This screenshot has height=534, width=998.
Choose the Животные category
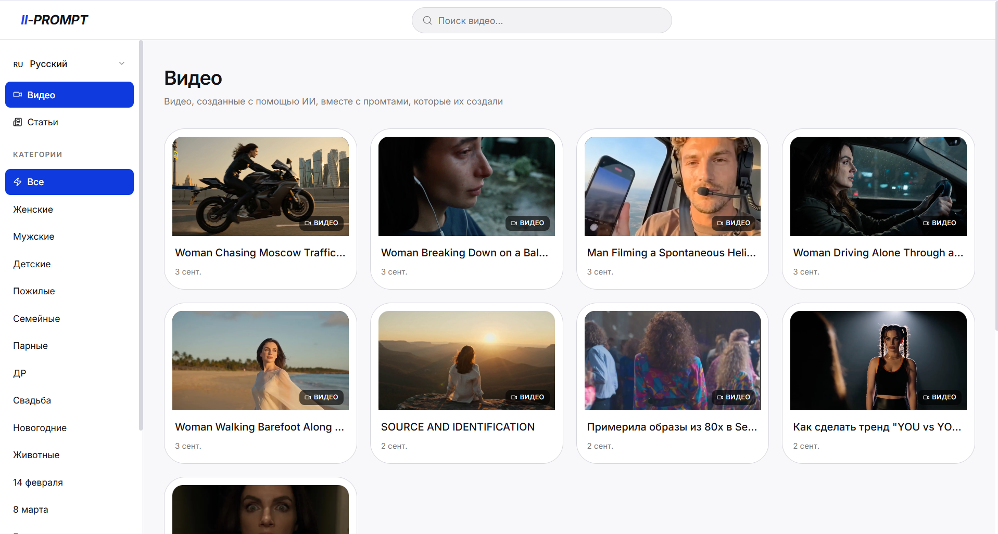click(36, 455)
